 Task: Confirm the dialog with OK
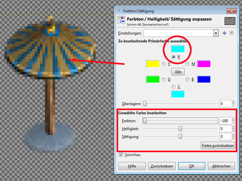pyautogui.click(x=192, y=166)
